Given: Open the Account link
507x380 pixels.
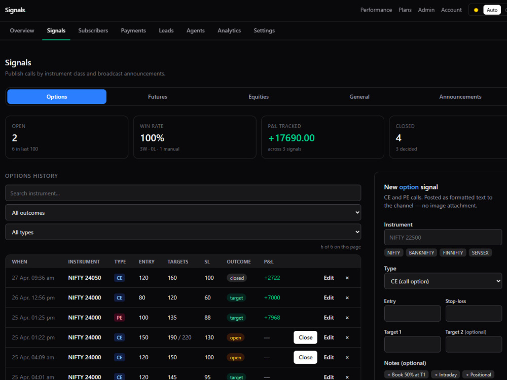Looking at the screenshot, I should 451,10.
